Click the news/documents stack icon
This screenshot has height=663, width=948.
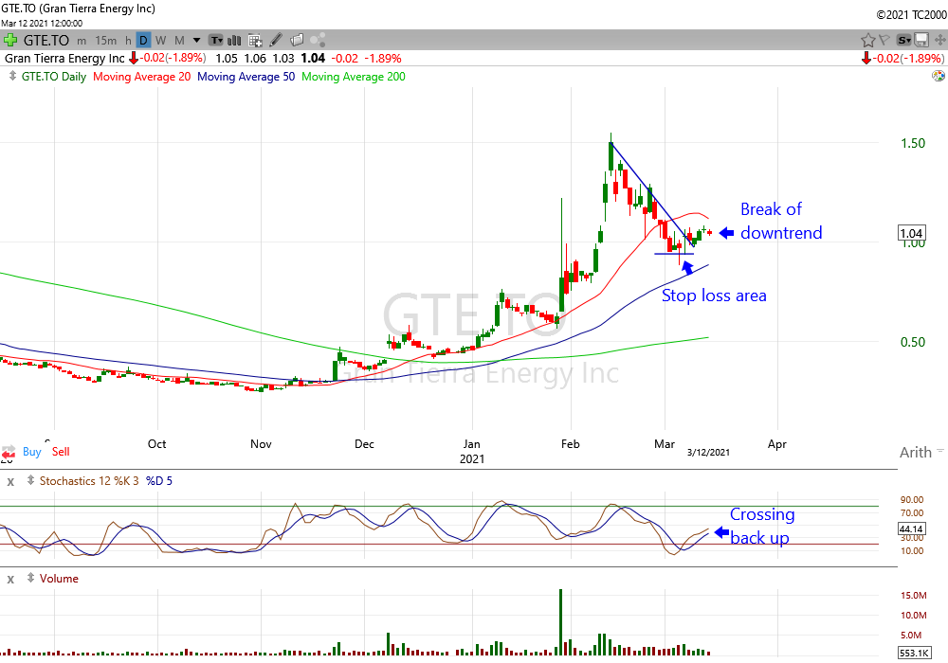296,41
